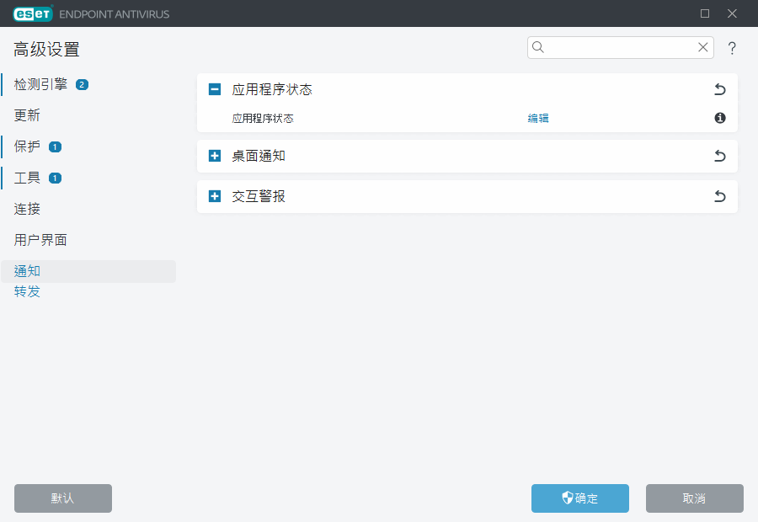The width and height of the screenshot is (758, 522).
Task: Click revert arrow for 交互警报 section
Action: click(719, 196)
